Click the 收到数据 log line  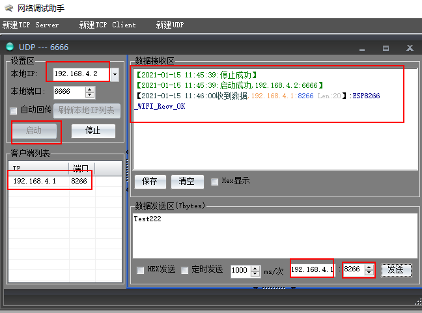coord(259,96)
